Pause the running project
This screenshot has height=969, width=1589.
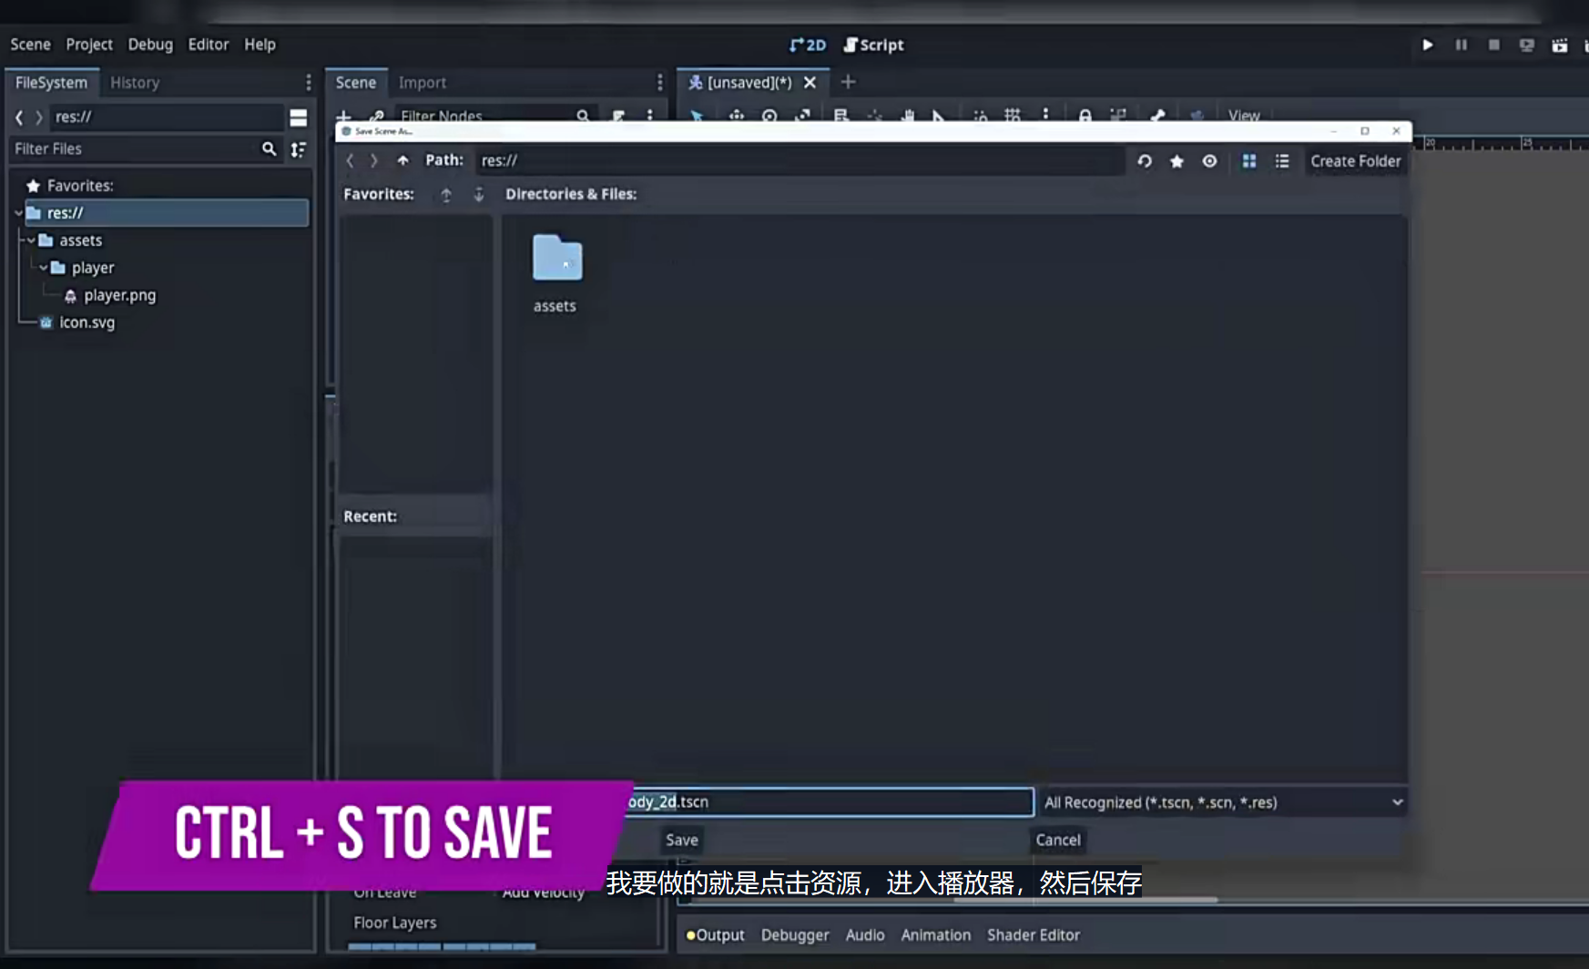[x=1461, y=45]
